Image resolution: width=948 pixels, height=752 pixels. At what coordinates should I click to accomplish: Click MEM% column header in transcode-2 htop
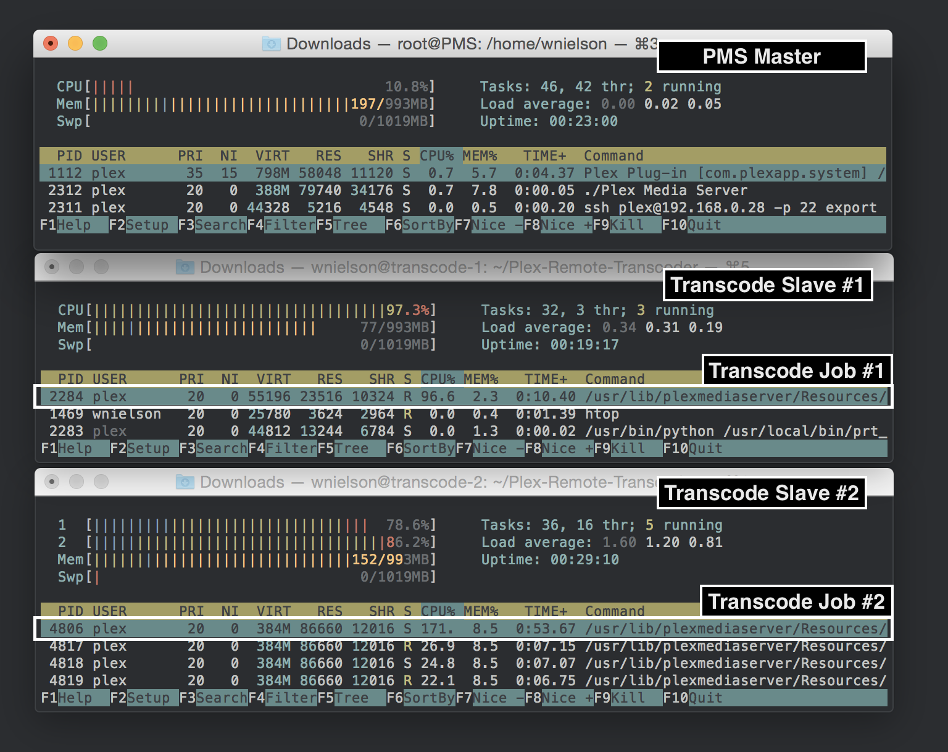[x=481, y=611]
